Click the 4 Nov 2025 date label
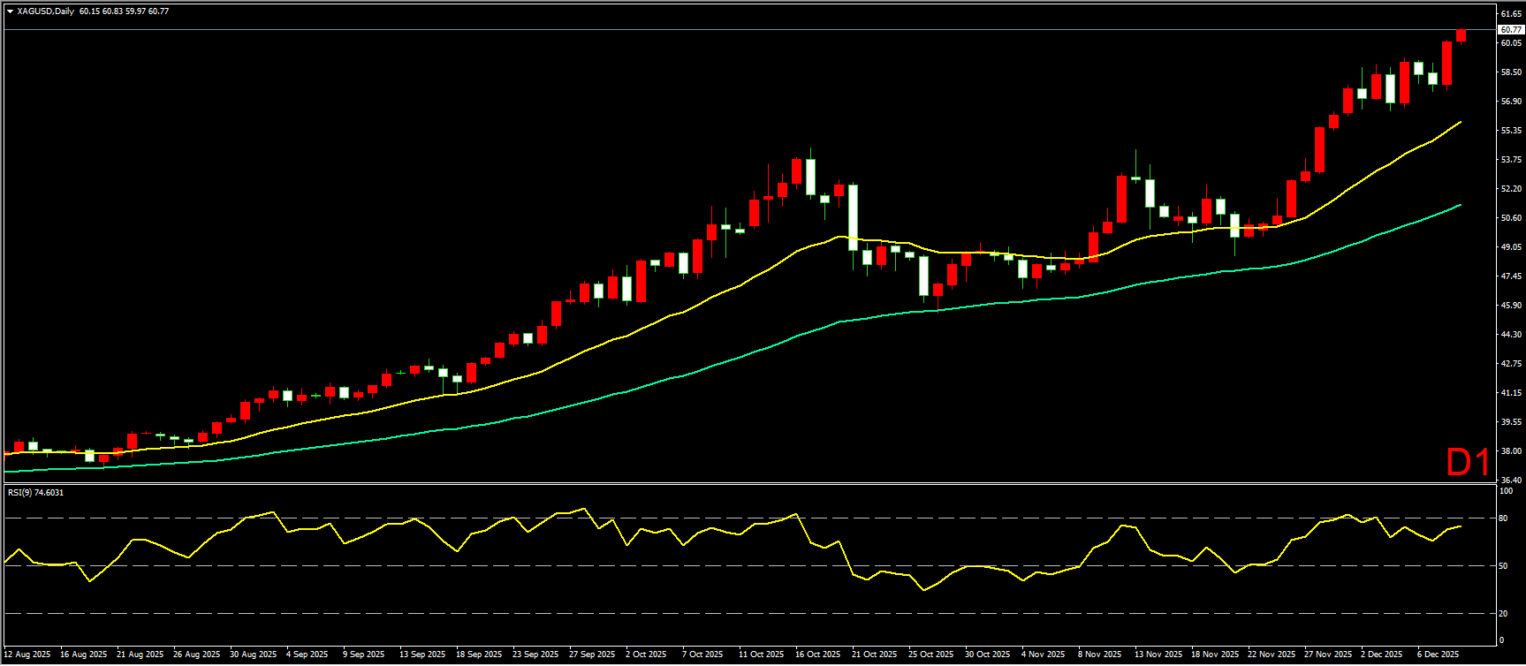 tap(1044, 655)
